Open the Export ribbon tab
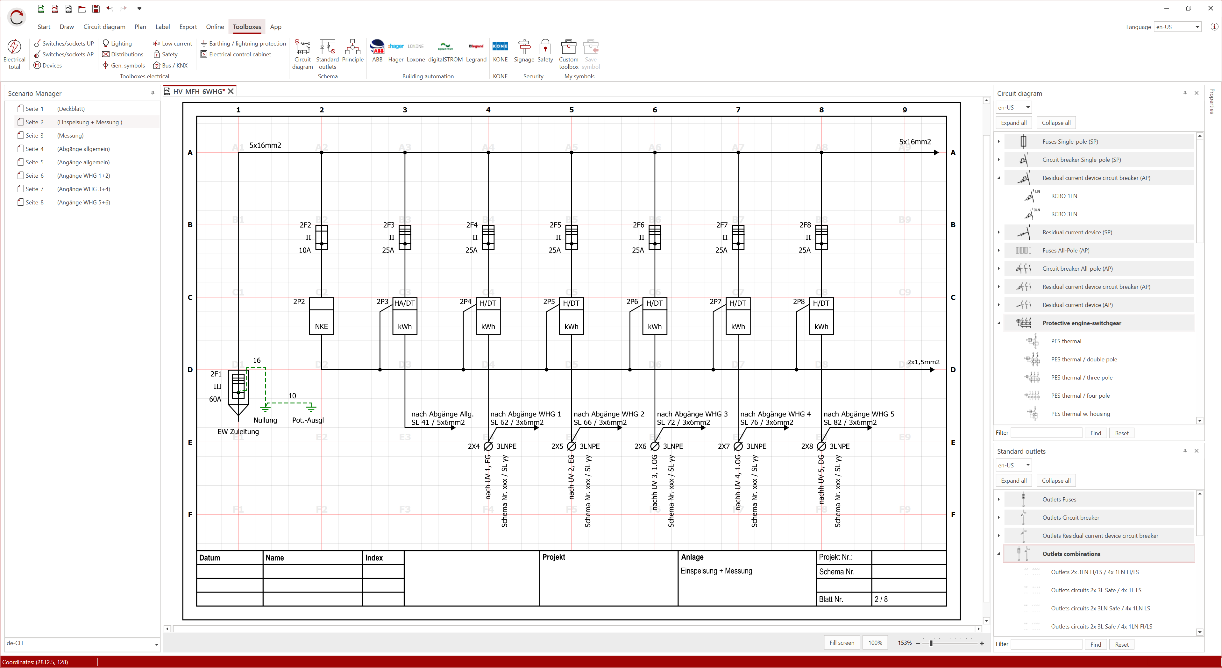The width and height of the screenshot is (1222, 668). pyautogui.click(x=188, y=27)
